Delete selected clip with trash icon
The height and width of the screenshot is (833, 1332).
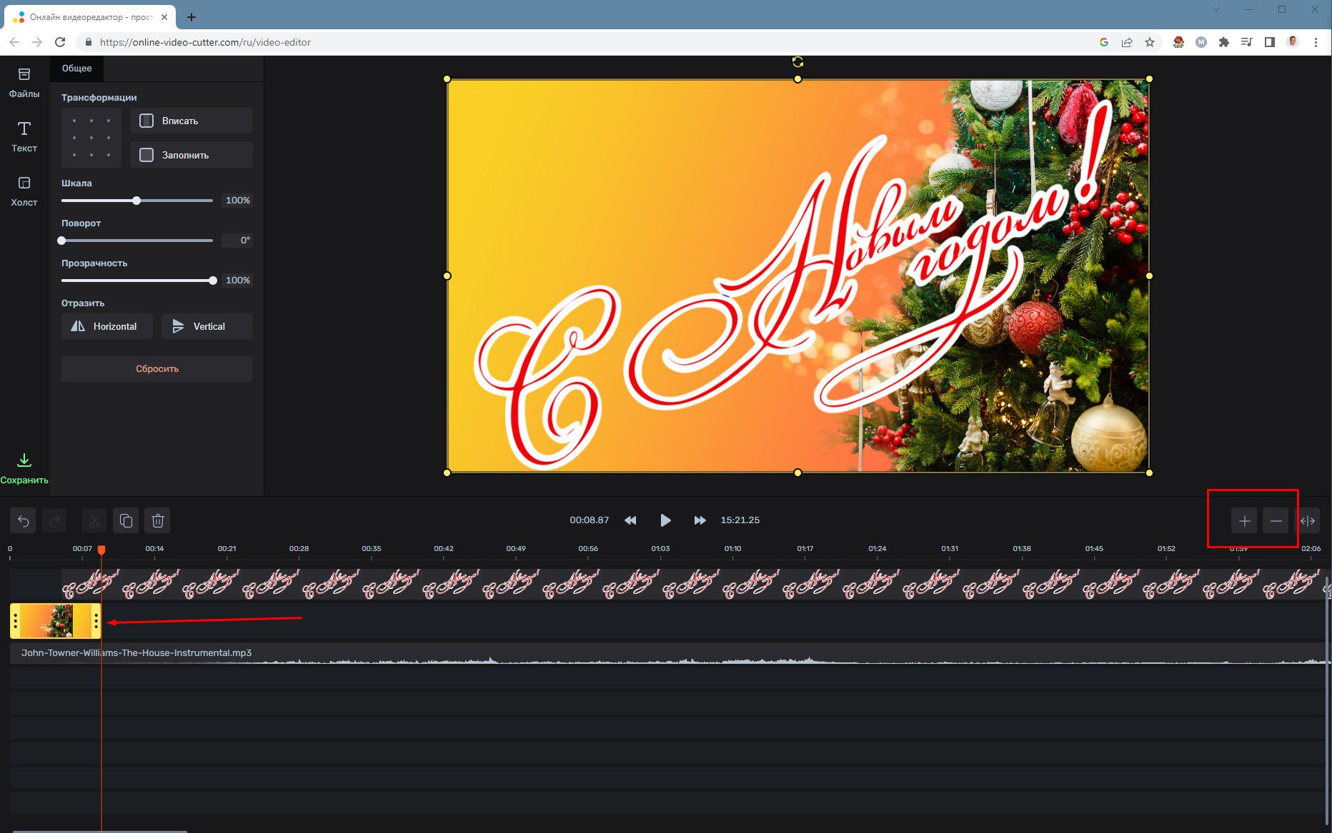click(158, 521)
